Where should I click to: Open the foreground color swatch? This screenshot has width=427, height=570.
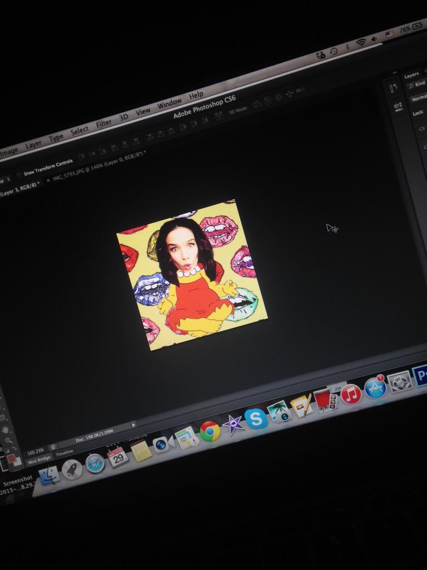point(11,459)
